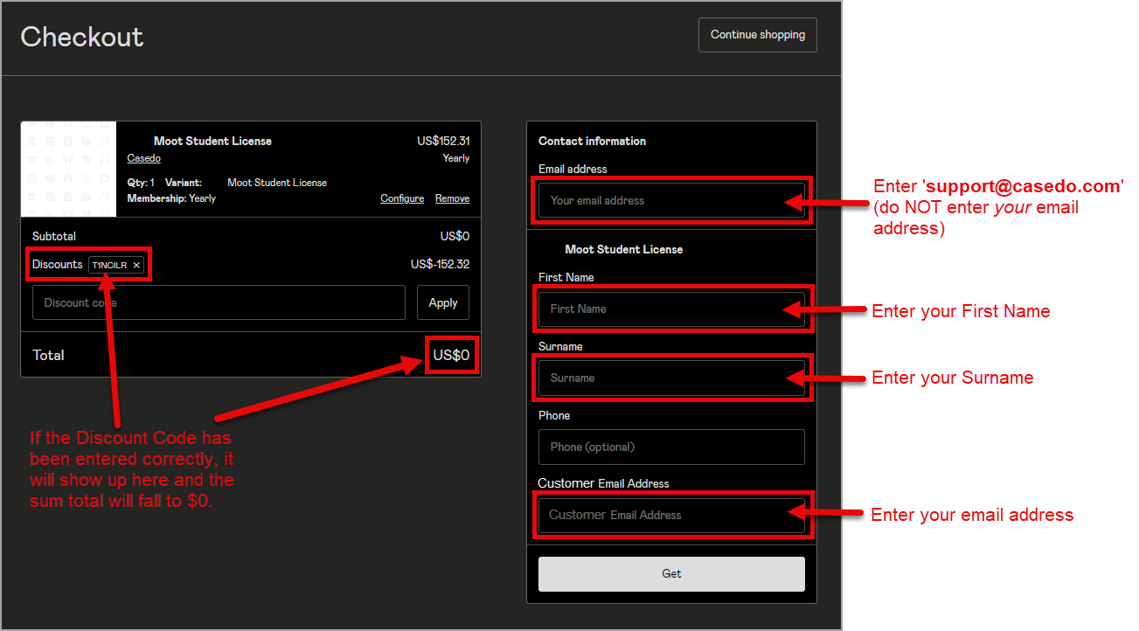Click the Subtotal US$0 amount
1139x631 pixels.
tap(455, 236)
